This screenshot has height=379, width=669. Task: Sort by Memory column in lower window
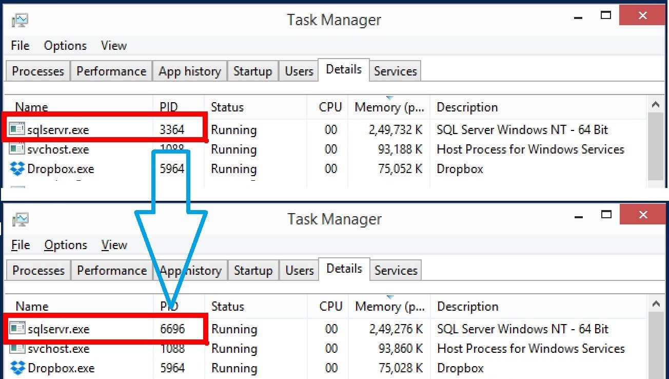(x=389, y=306)
